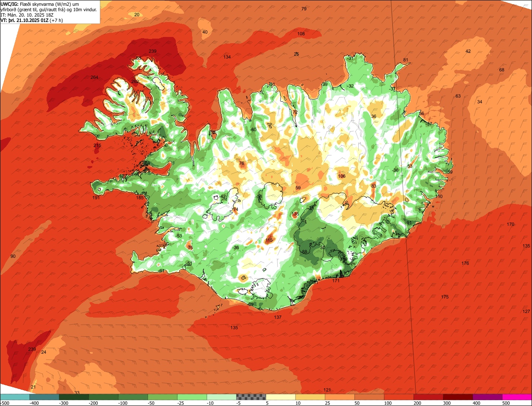
Task: Click the value '21' in the bottom-left ocean
Action: click(x=33, y=387)
